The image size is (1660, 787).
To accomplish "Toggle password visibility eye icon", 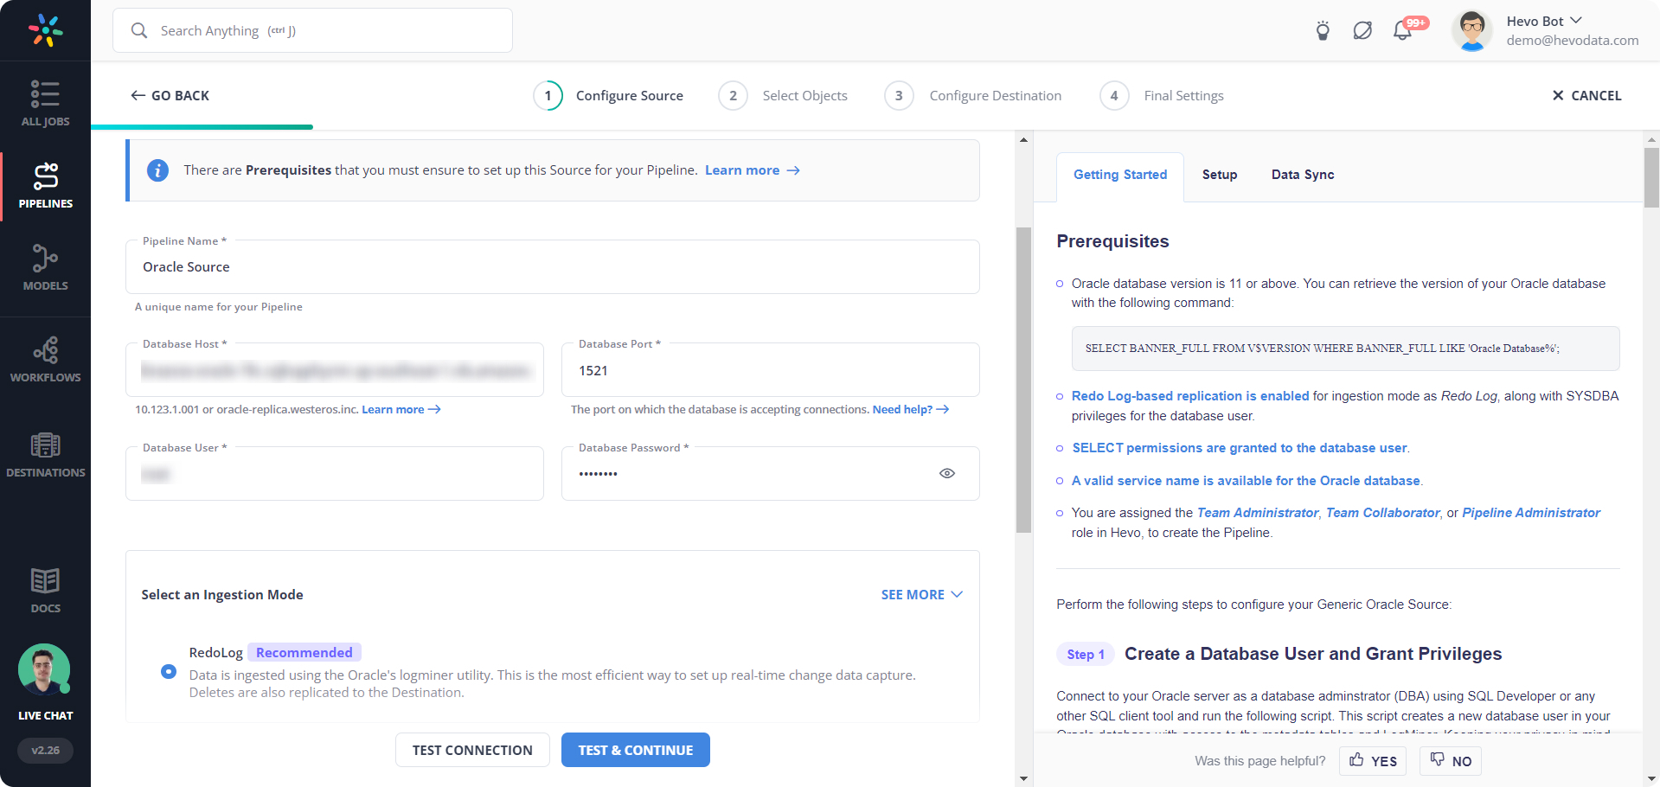I will [947, 473].
